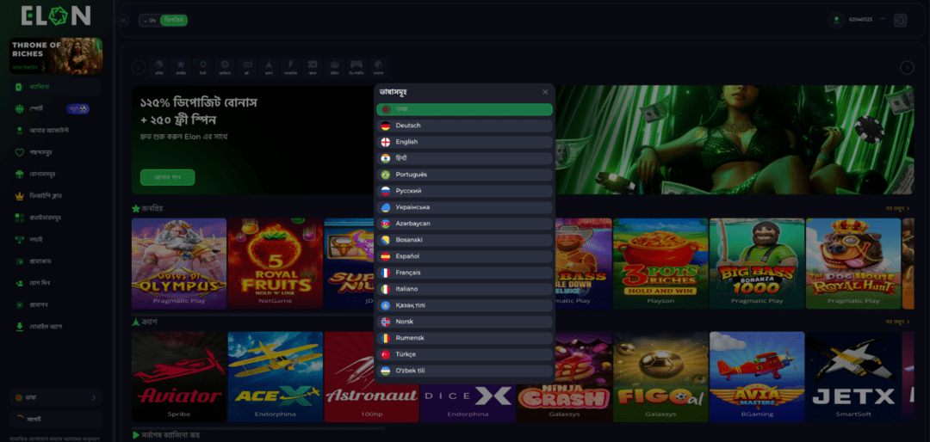Select the lightning bolt category icon

tap(291, 67)
